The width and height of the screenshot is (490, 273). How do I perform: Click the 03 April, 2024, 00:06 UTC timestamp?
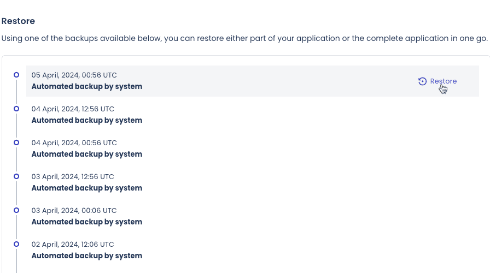pos(74,211)
